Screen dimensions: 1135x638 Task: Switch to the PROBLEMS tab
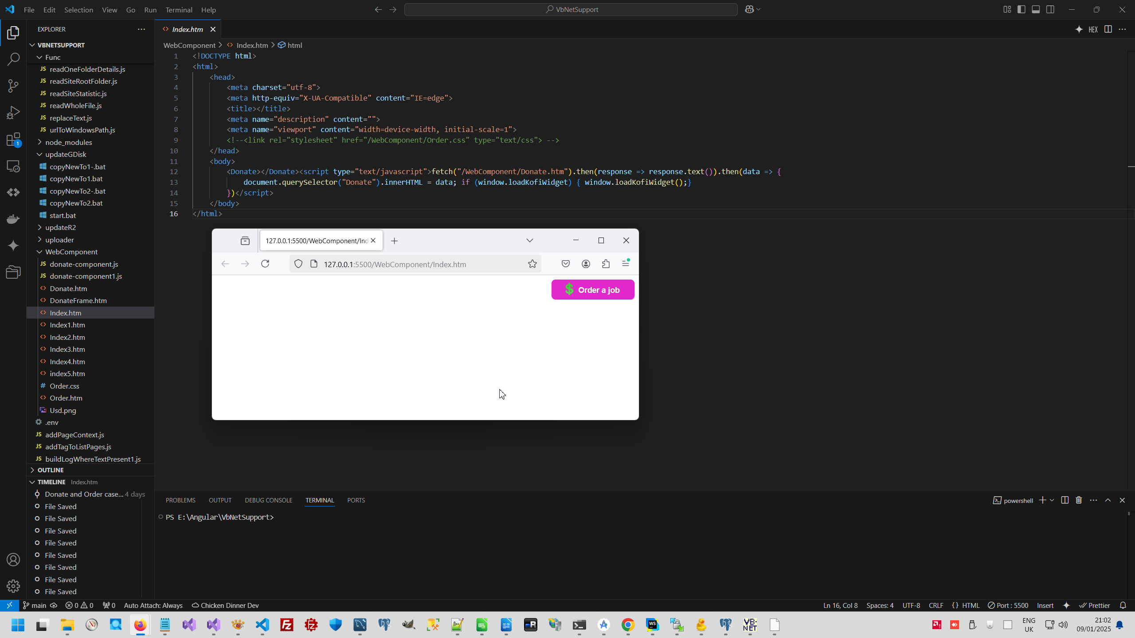[x=180, y=500]
